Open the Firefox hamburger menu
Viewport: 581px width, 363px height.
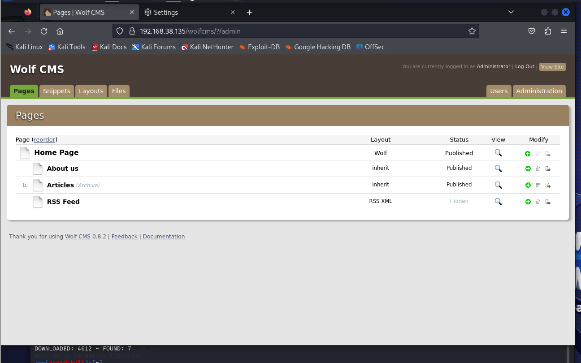click(564, 31)
